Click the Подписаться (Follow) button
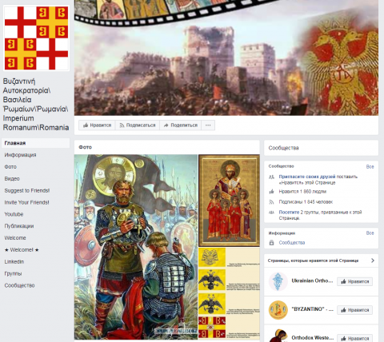This screenshot has height=342, width=384. point(138,125)
